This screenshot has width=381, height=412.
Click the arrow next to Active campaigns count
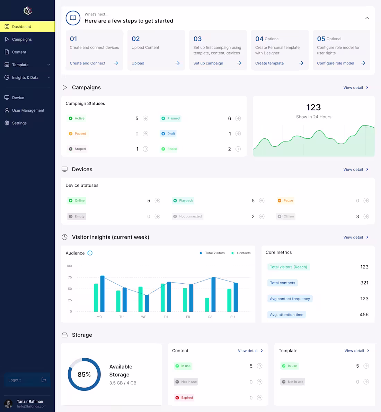pyautogui.click(x=145, y=118)
